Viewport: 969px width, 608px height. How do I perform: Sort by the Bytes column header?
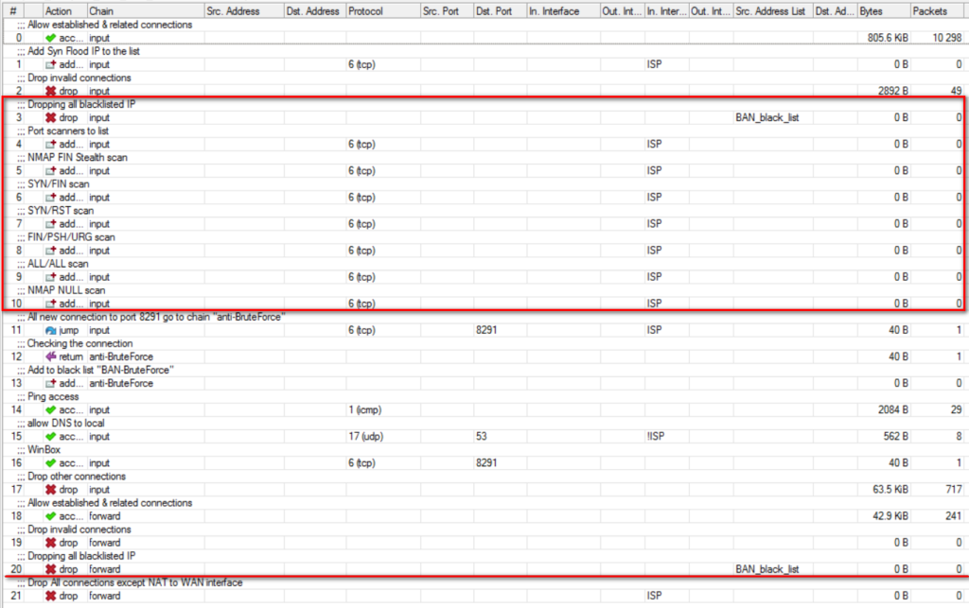click(x=882, y=11)
